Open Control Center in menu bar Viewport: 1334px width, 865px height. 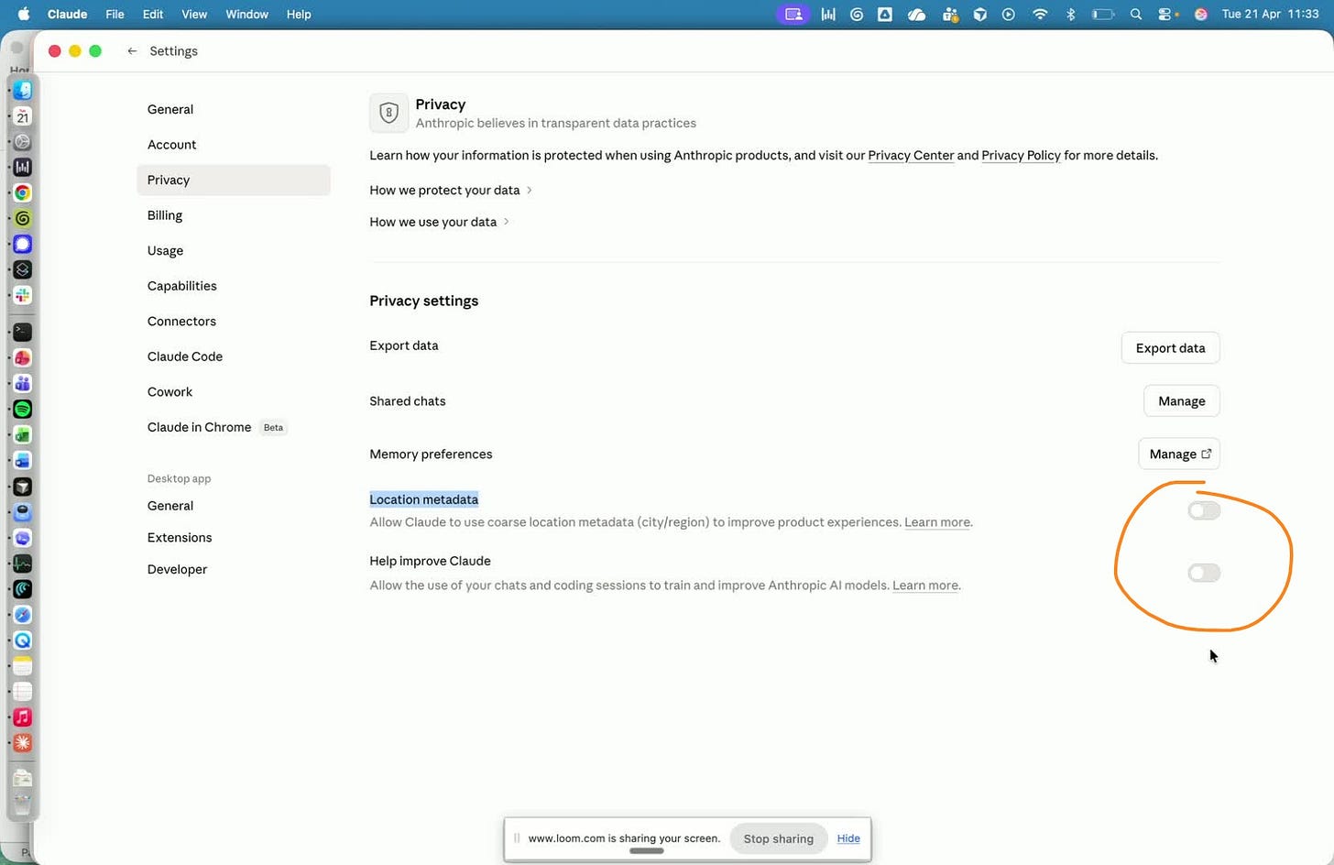point(1165,14)
